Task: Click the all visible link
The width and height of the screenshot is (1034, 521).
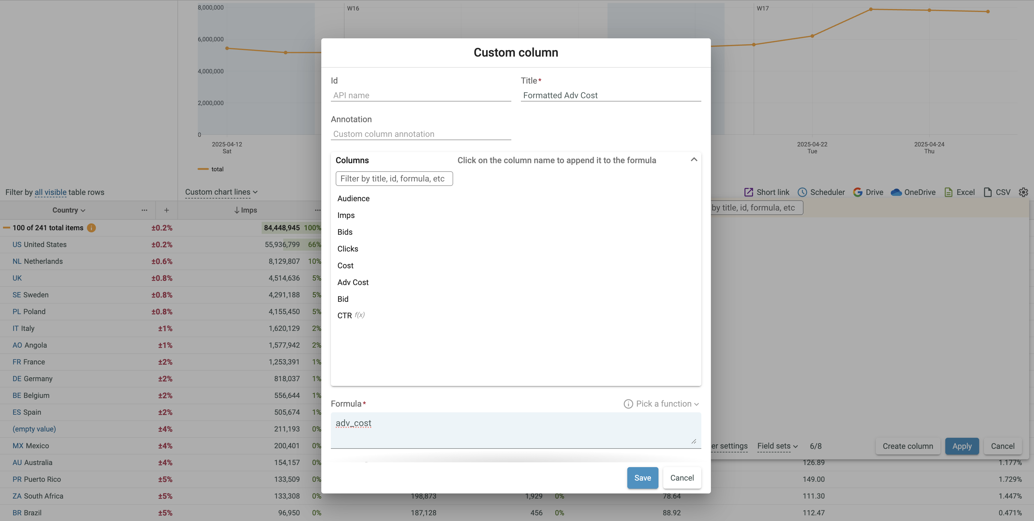Action: point(51,192)
